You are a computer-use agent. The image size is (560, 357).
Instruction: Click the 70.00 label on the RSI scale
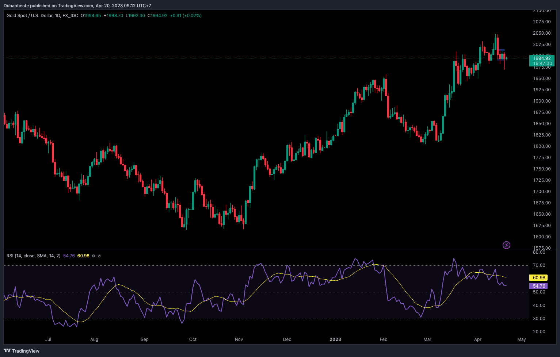coord(539,265)
